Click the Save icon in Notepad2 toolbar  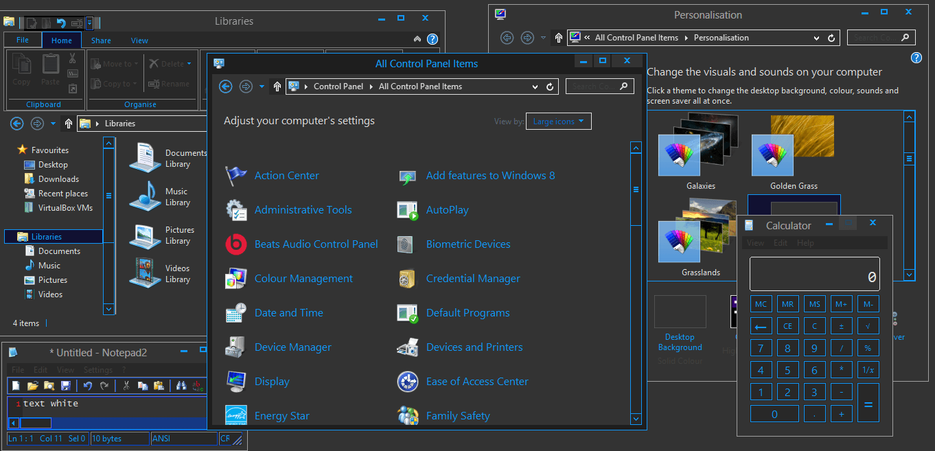point(66,386)
